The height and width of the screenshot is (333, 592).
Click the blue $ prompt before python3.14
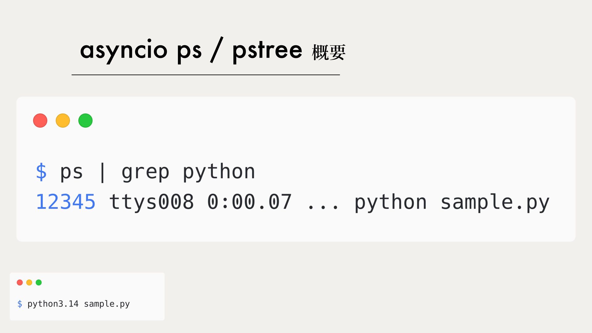pos(20,304)
